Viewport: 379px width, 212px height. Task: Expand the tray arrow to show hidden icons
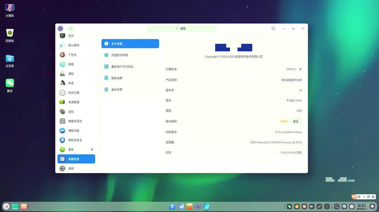click(327, 206)
